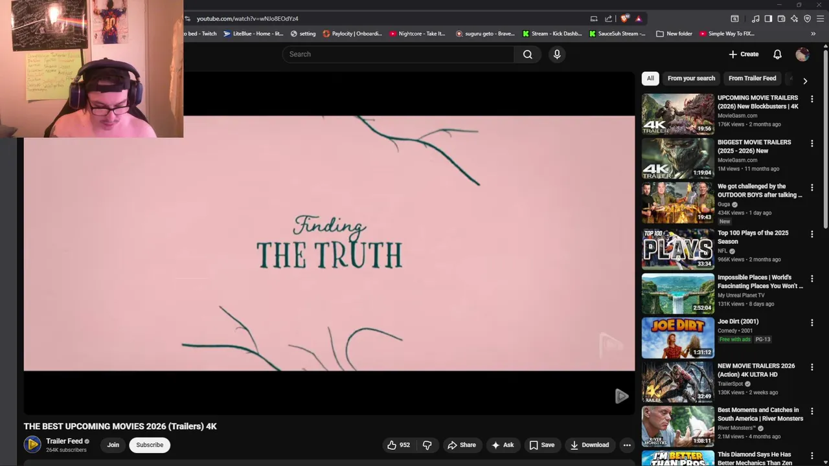This screenshot has height=466, width=829.
Task: Click the Download button
Action: click(589, 445)
